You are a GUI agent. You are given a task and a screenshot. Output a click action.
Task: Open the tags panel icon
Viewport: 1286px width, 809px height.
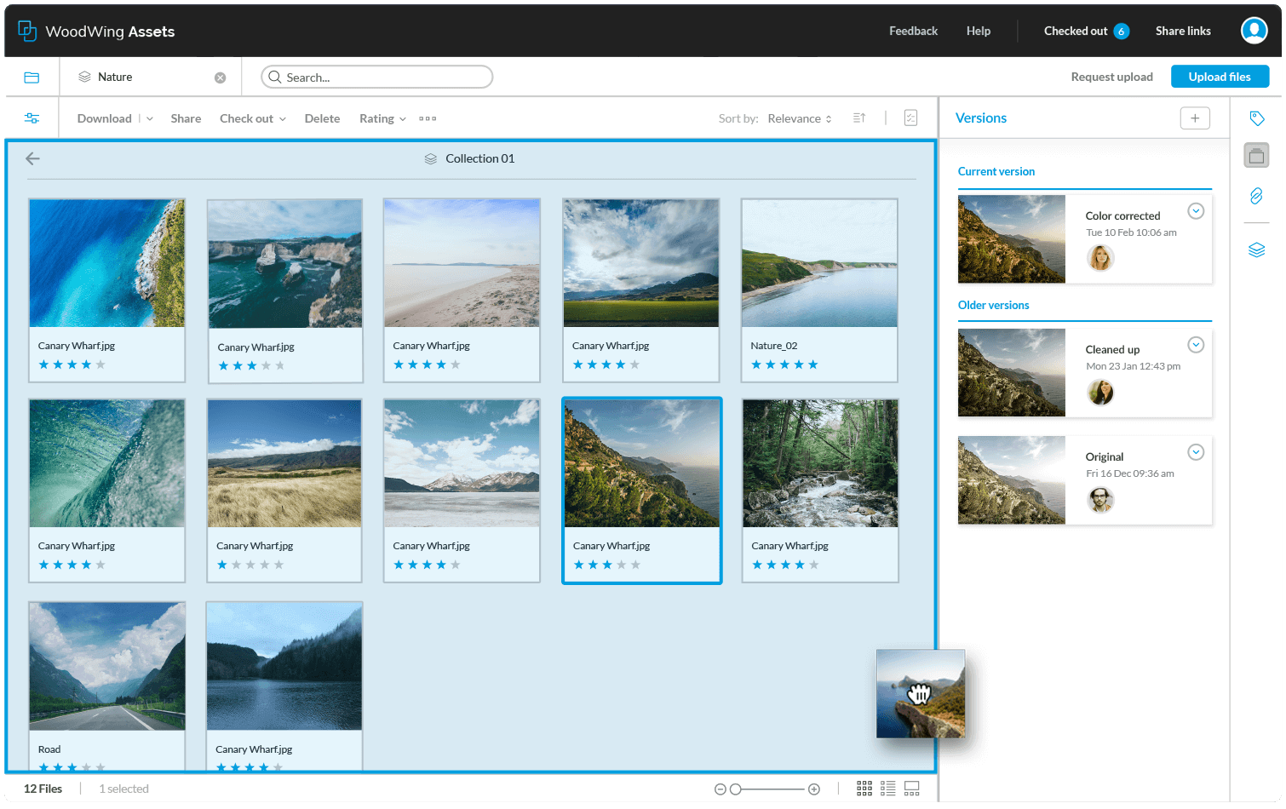click(x=1257, y=118)
